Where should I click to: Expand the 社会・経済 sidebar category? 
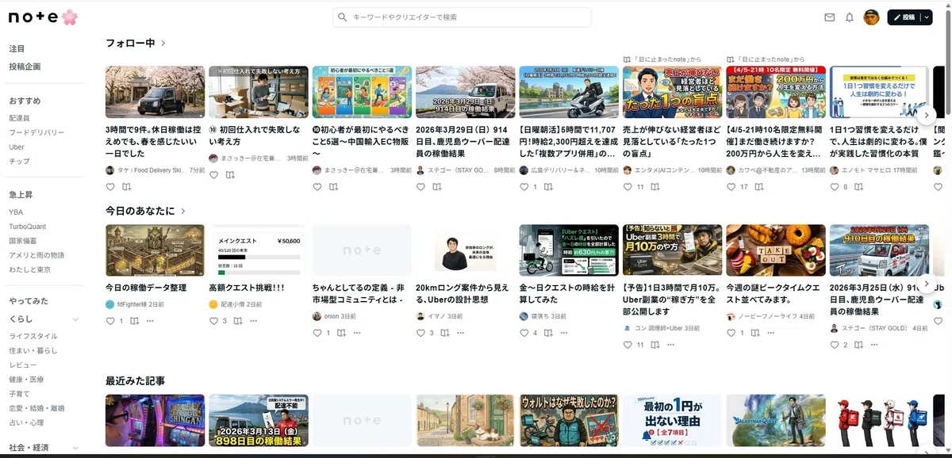(x=75, y=448)
